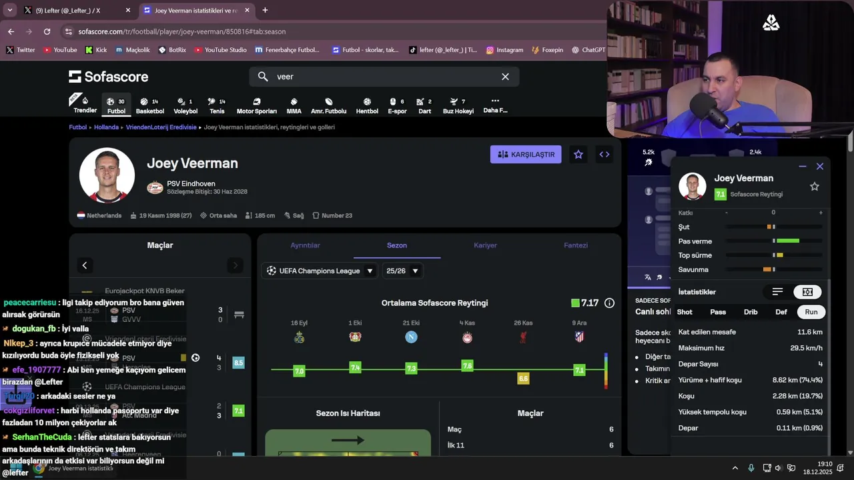Open Maçkolik bookmark
Image resolution: width=854 pixels, height=480 pixels.
point(133,50)
